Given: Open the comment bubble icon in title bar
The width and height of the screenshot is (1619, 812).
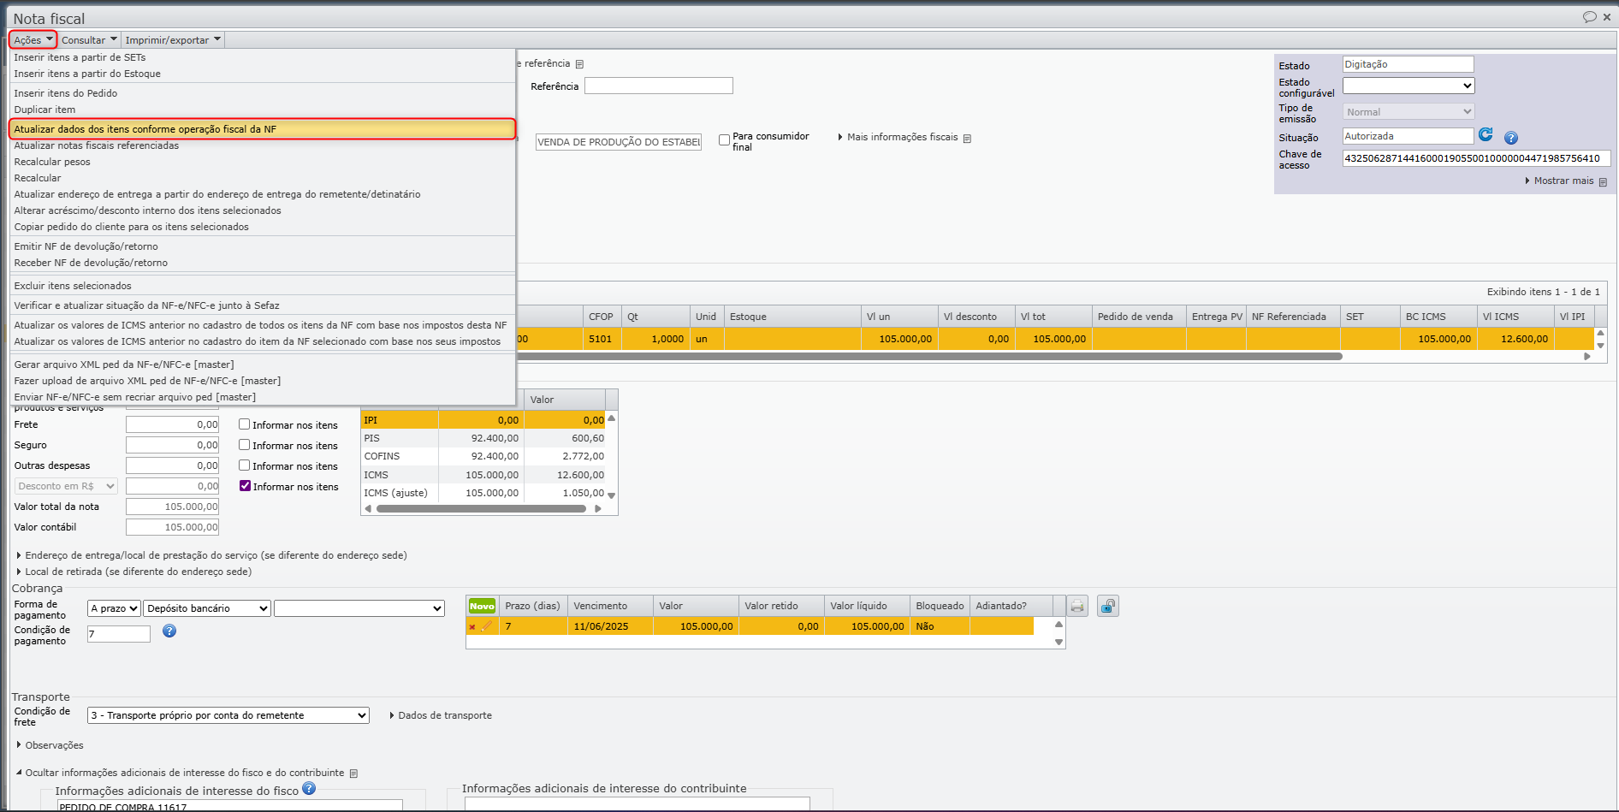Looking at the screenshot, I should [1589, 17].
